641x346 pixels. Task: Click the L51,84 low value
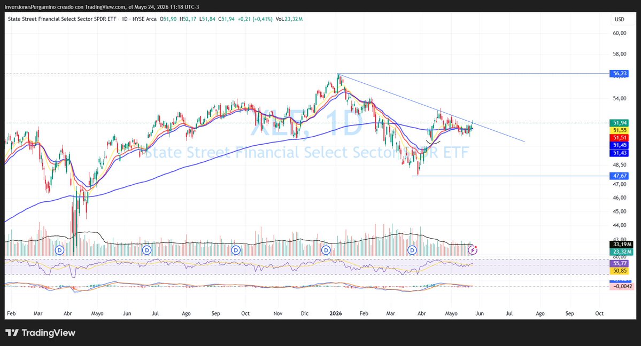(207, 19)
